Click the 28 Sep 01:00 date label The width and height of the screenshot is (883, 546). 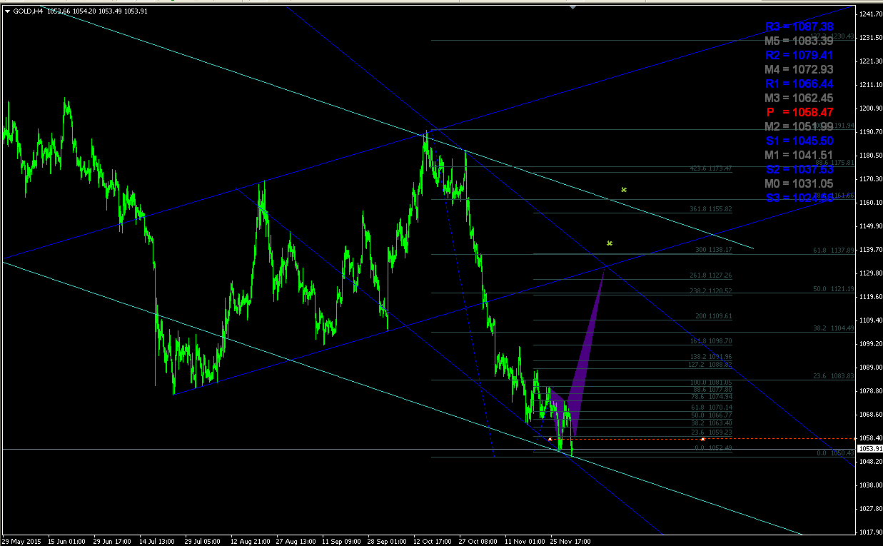pos(388,541)
